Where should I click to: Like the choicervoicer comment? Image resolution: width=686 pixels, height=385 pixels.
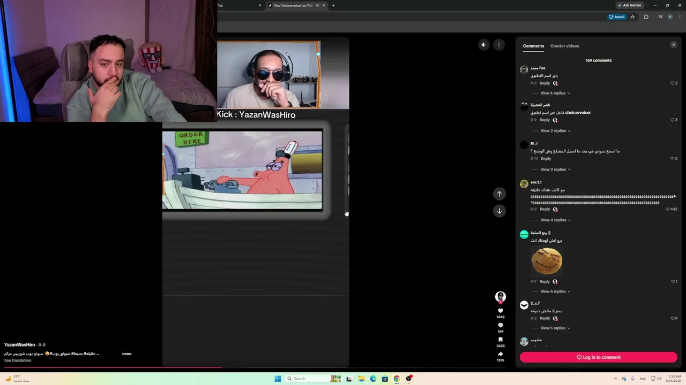[672, 120]
